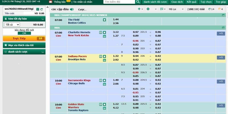Expand more bets for Charlotte Hornets match
The width and height of the screenshot is (228, 114).
coord(221,34)
